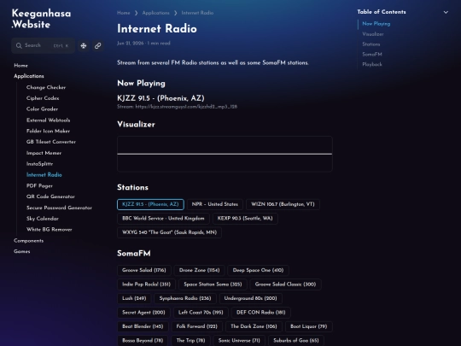Viewport: 461px width, 346px height.
Task: Click the search magnifier icon
Action: [x=19, y=45]
